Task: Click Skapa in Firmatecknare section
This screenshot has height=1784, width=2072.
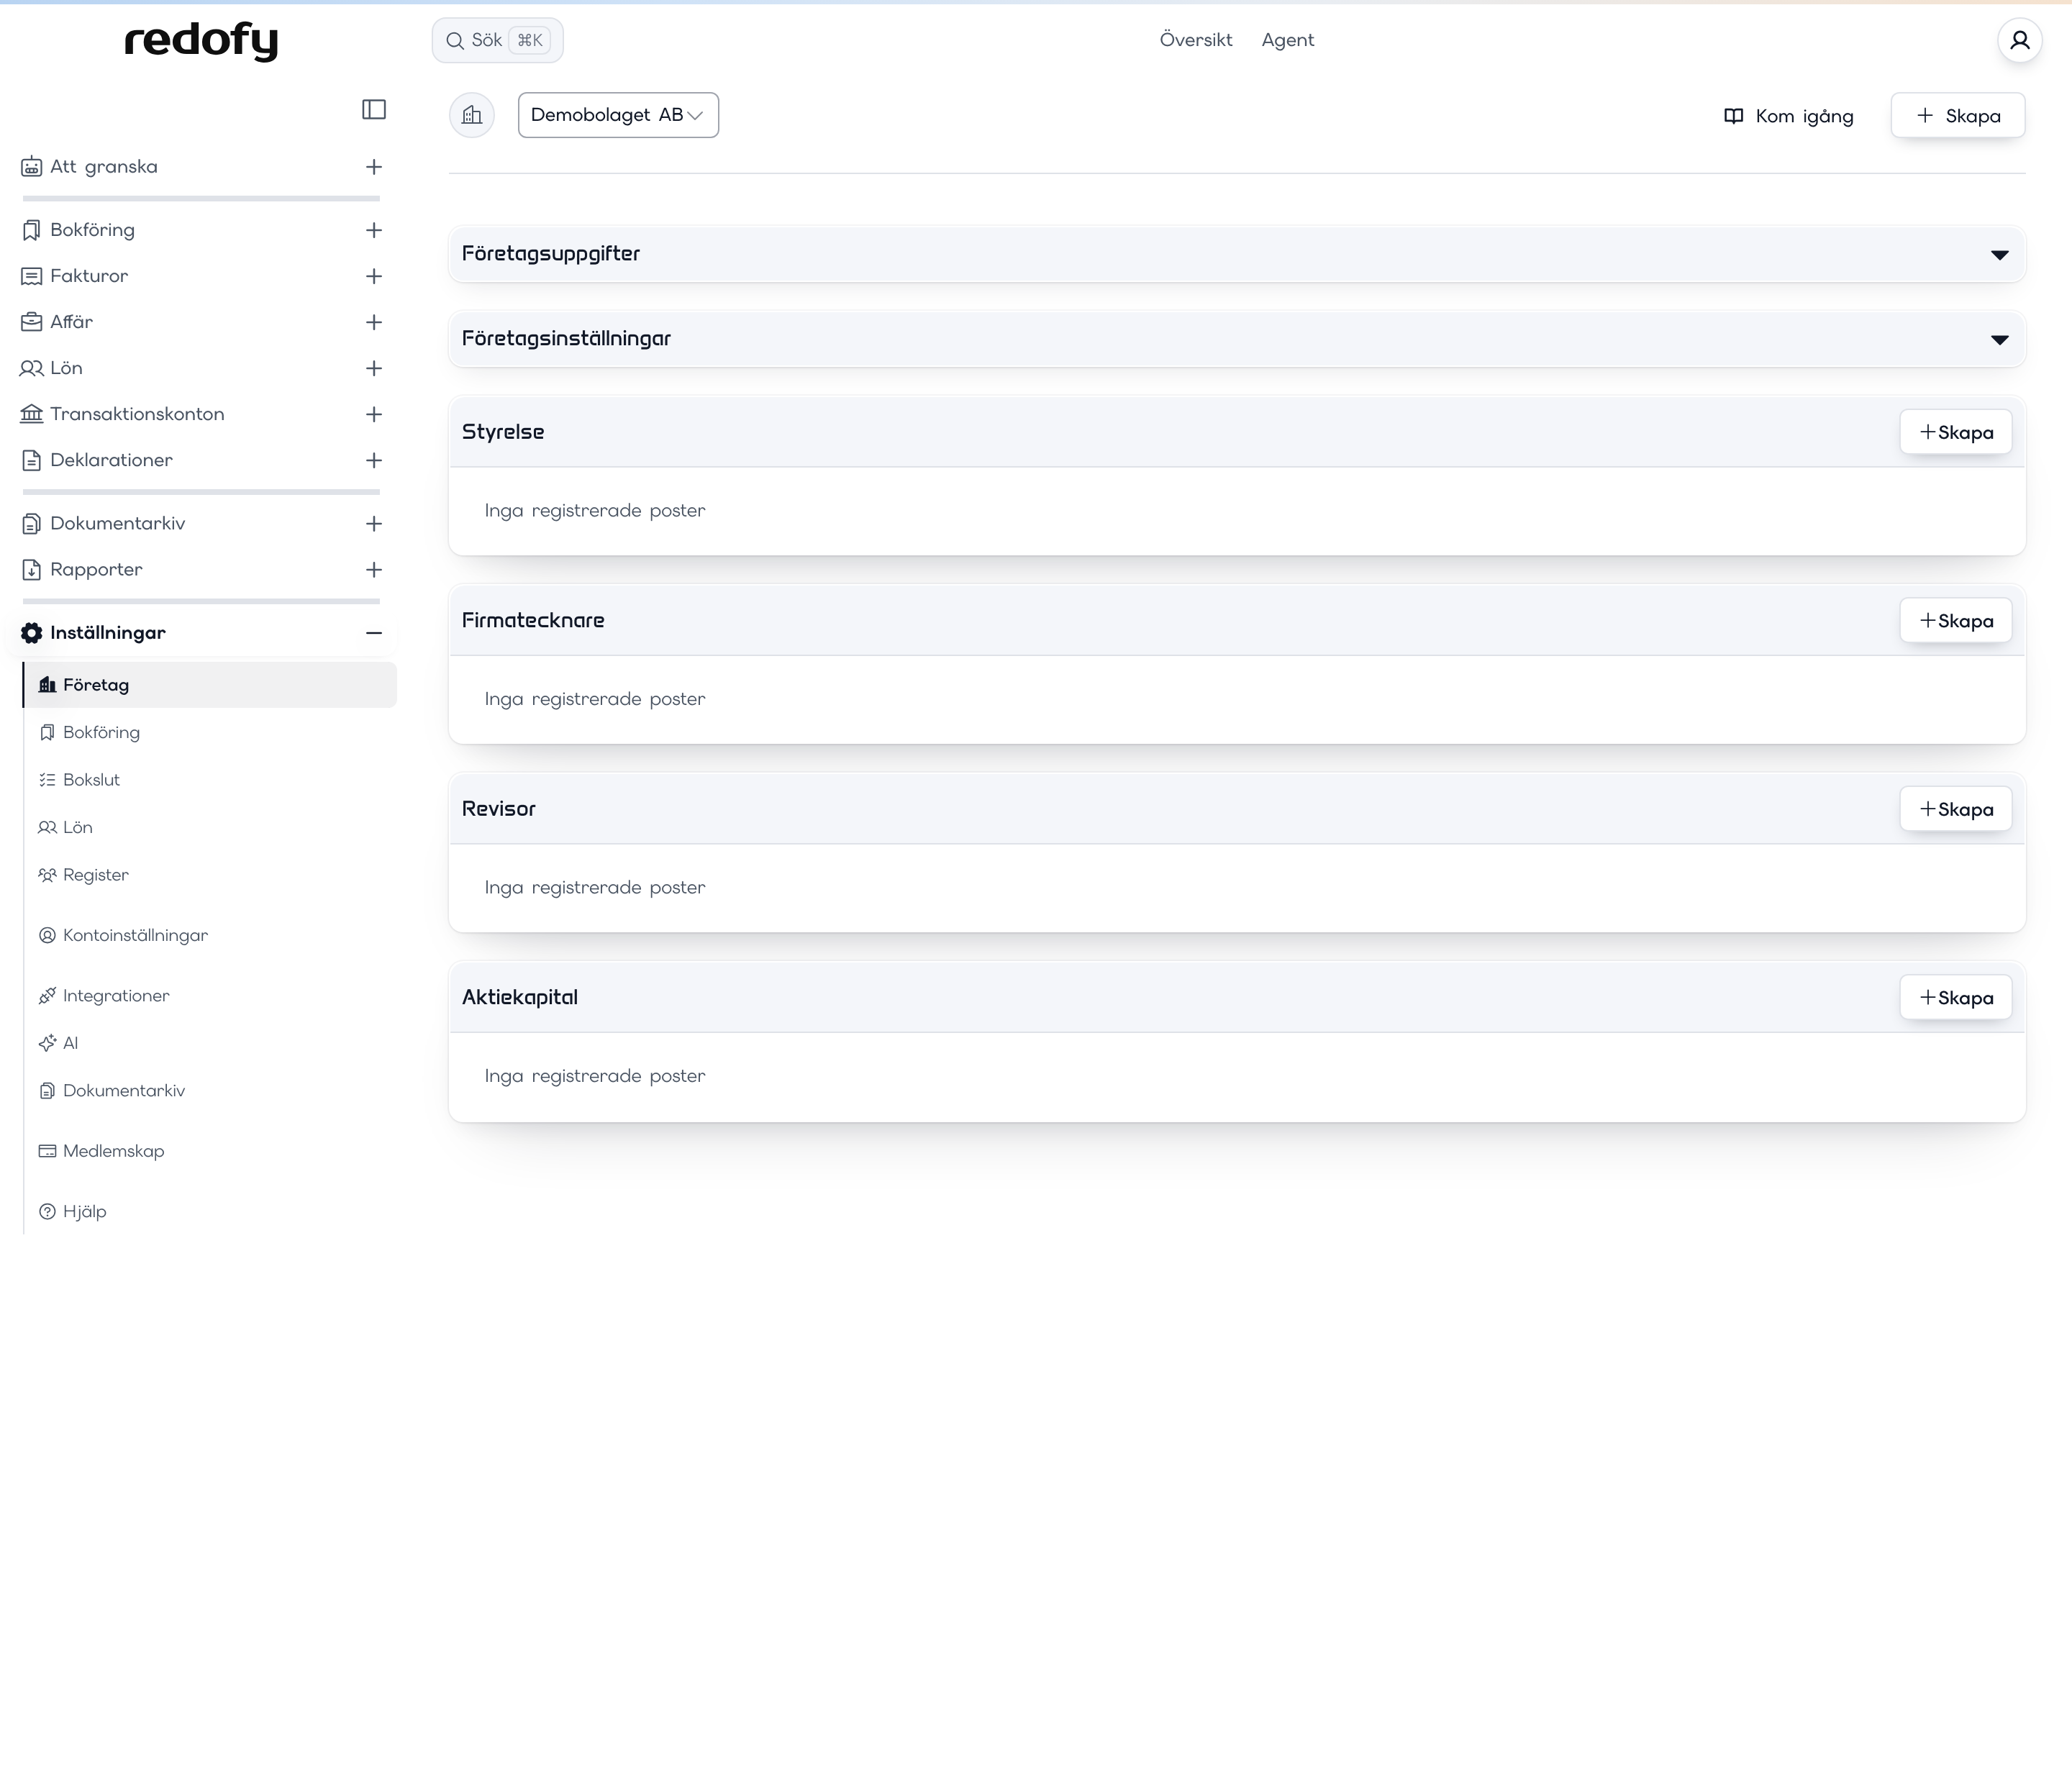Action: [x=1956, y=621]
